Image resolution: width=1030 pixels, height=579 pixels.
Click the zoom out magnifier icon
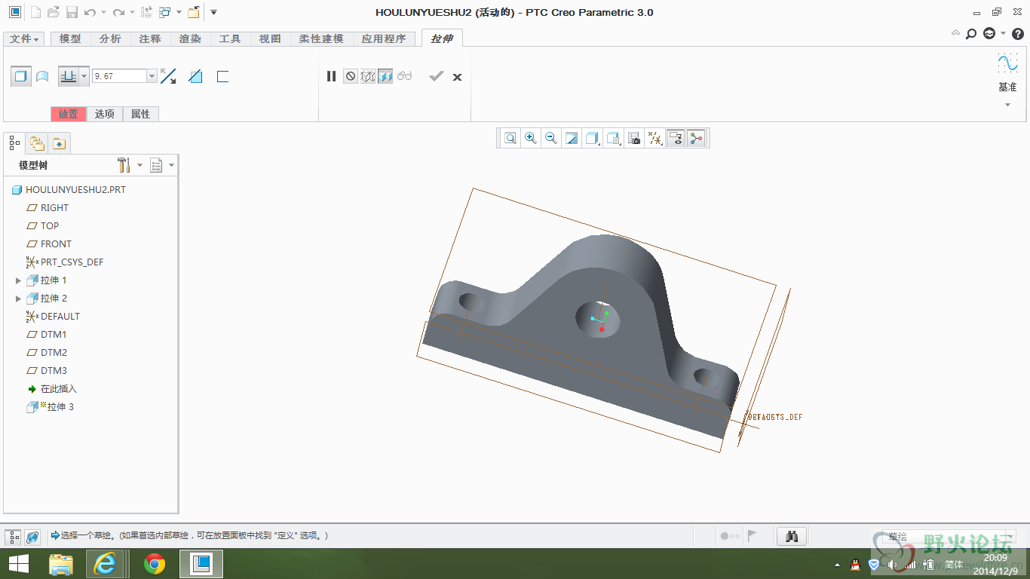click(x=551, y=138)
